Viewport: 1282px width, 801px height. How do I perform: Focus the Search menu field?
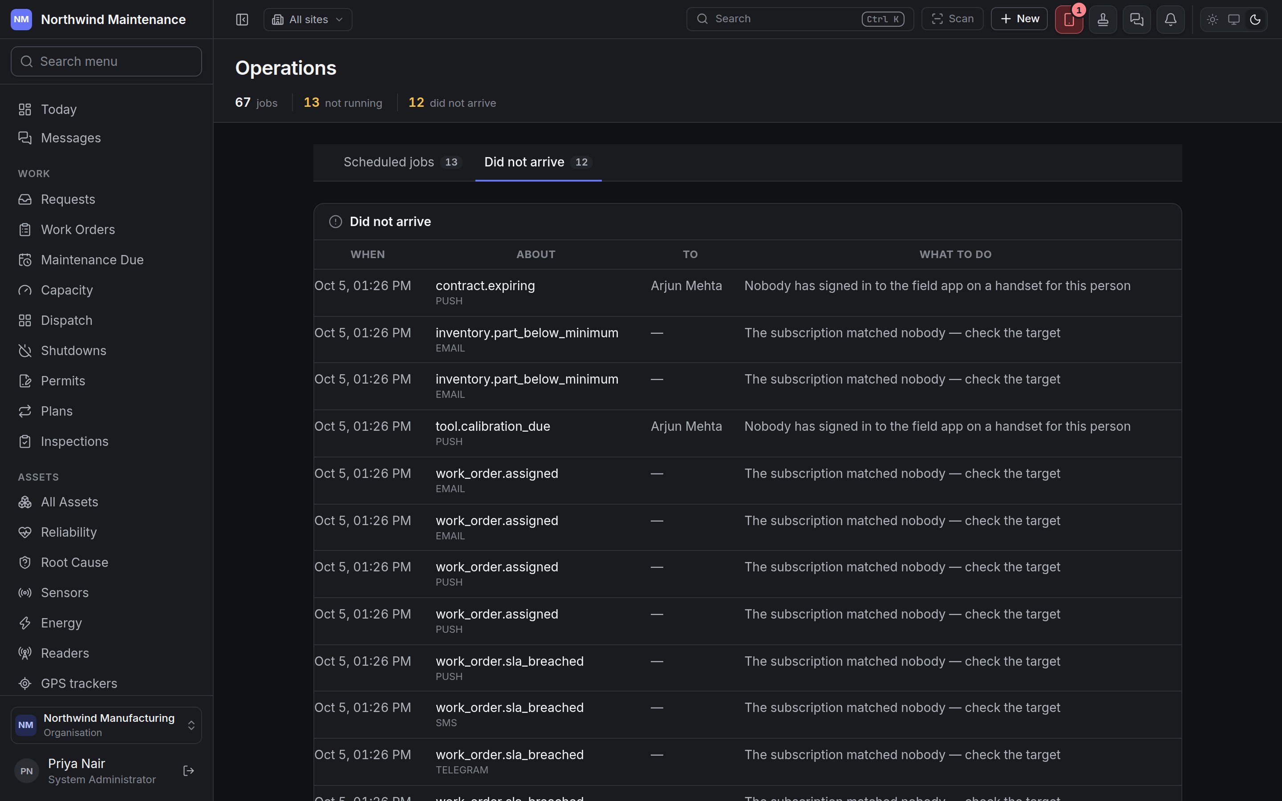(x=106, y=61)
